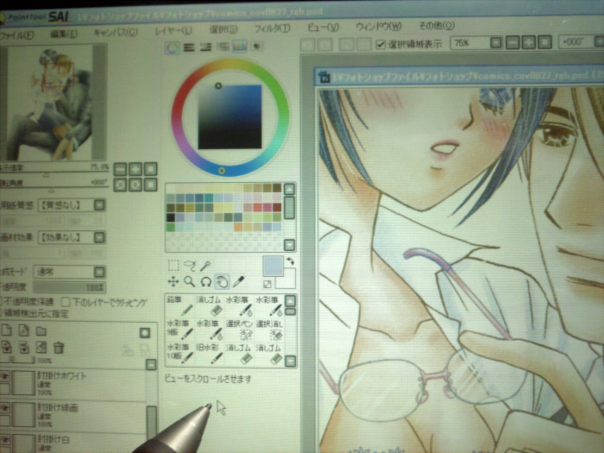This screenshot has width=604, height=453.
Task: Hide the 肘掛け白 layer
Action: (x=4, y=440)
